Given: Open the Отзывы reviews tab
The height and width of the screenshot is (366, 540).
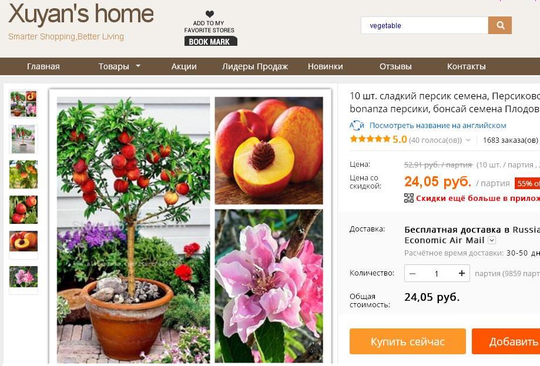Looking at the screenshot, I should coord(395,66).
